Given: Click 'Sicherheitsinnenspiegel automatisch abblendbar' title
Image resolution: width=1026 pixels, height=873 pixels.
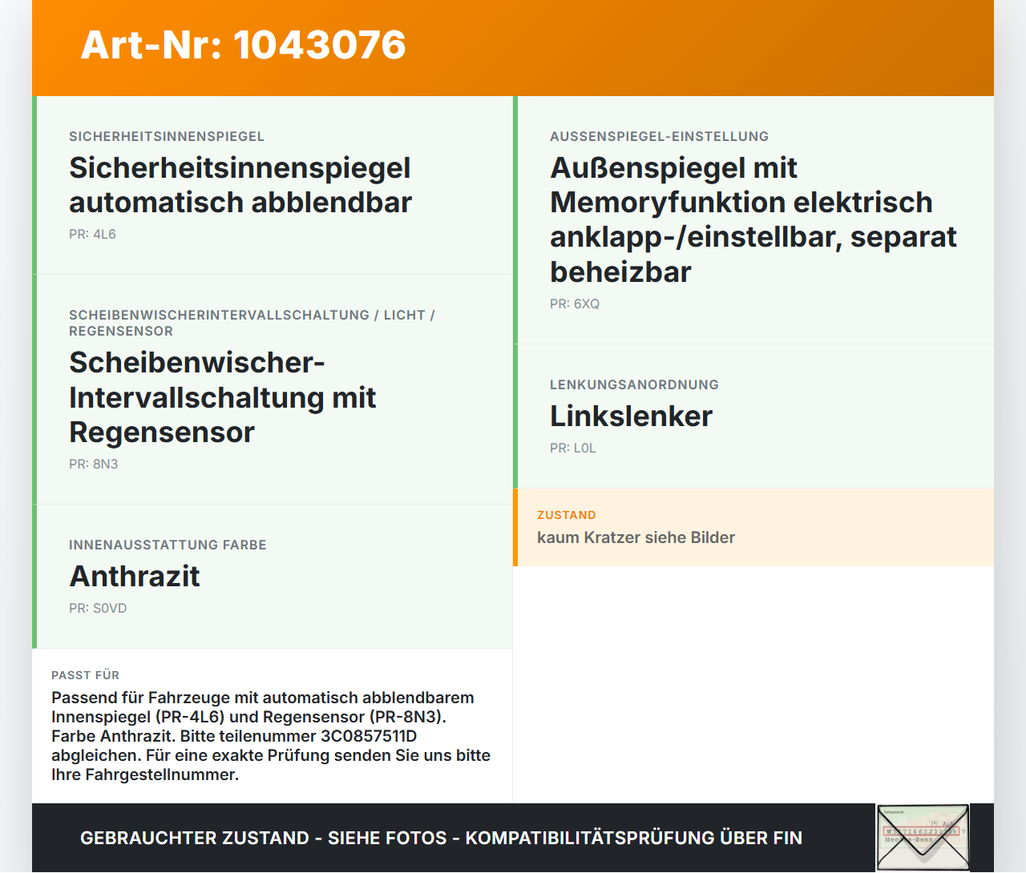Looking at the screenshot, I should [x=240, y=185].
